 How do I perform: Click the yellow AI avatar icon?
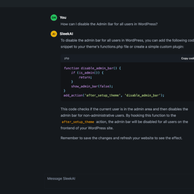54,34
